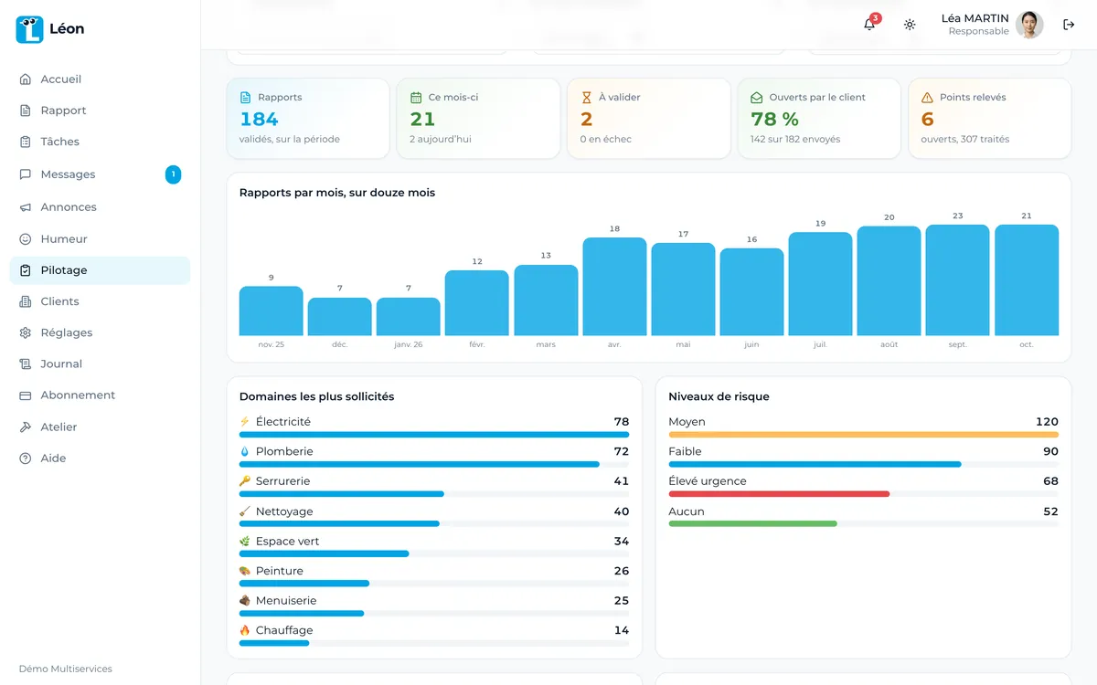The height and width of the screenshot is (685, 1097).
Task: Click the Élevé urgence risk label
Action: (x=708, y=481)
